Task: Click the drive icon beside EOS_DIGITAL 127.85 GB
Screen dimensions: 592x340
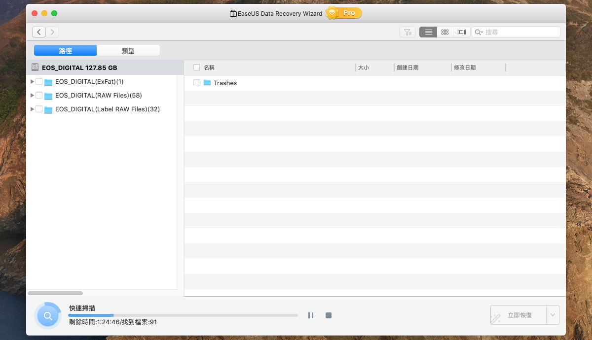Action: pos(35,68)
